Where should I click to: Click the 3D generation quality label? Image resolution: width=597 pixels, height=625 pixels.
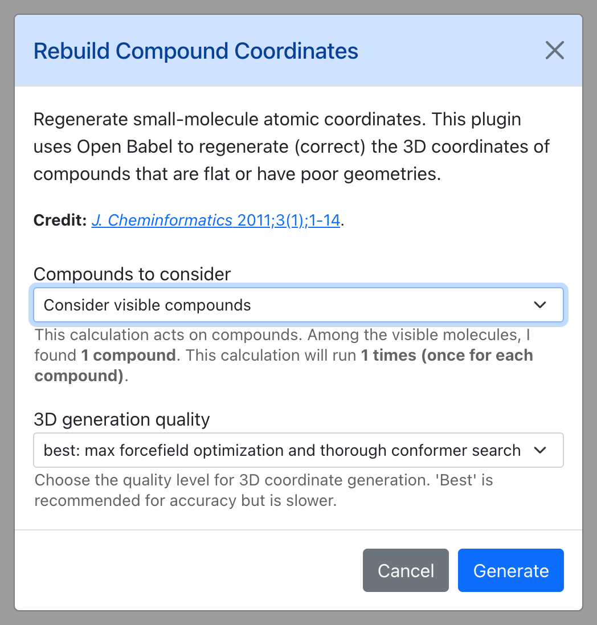[121, 419]
